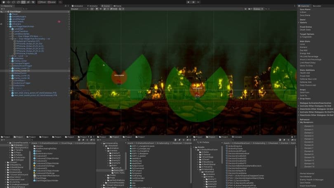The image size is (334, 188).
Task: Open the Animation tab
Action: click(78, 6)
